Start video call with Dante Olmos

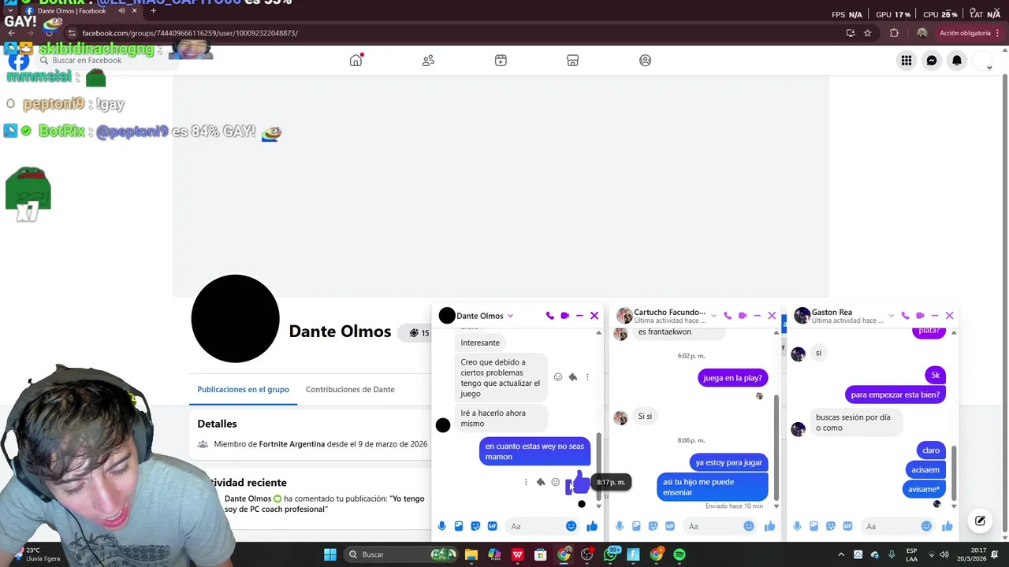[x=564, y=316]
